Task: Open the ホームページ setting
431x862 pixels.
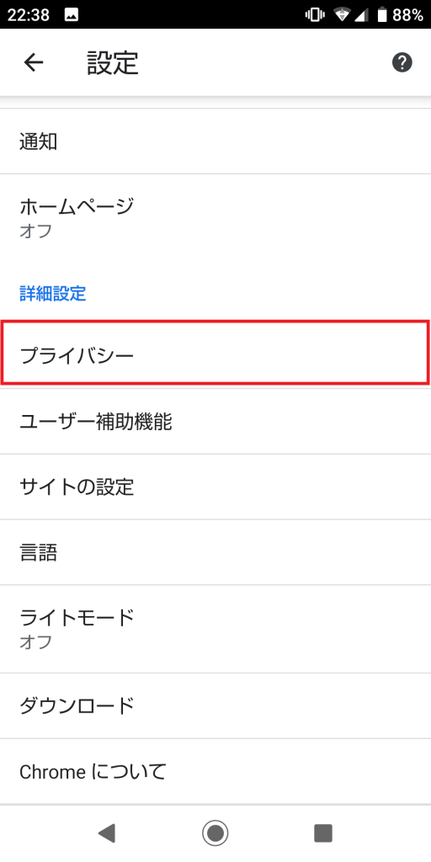Action: pyautogui.click(x=215, y=218)
